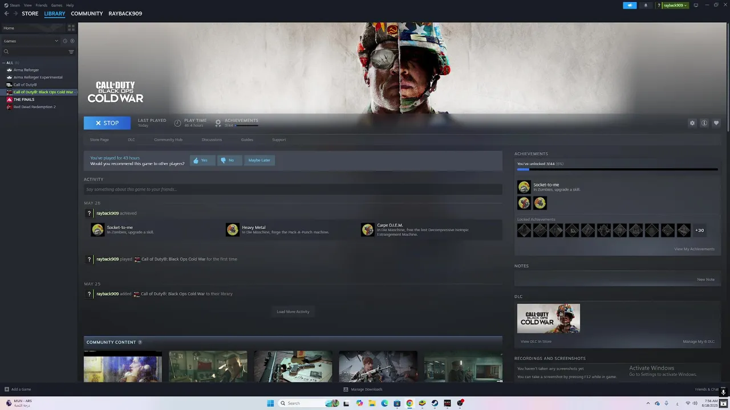Click View DLC in Store
Image resolution: width=730 pixels, height=410 pixels.
click(536, 342)
